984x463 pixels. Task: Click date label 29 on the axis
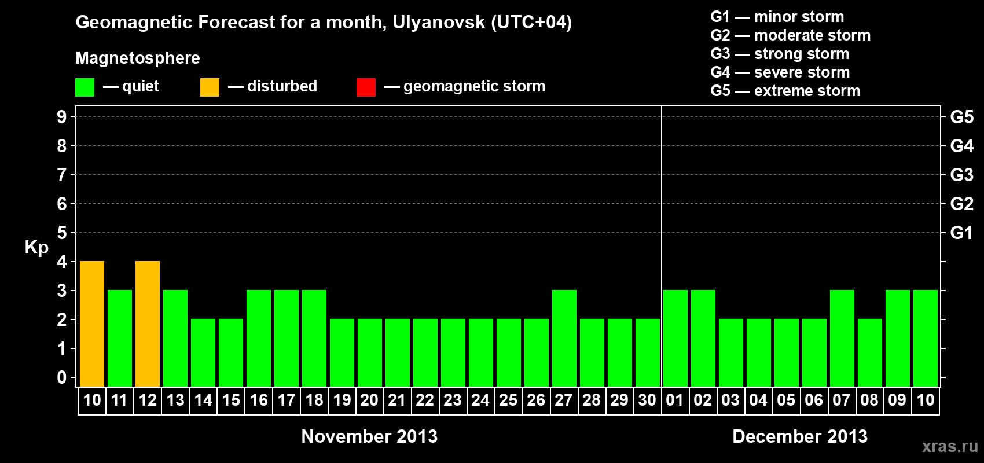pos(619,400)
